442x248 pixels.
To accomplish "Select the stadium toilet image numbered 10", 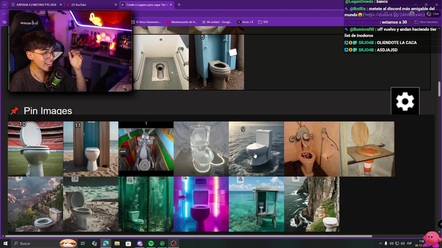I will pyautogui.click(x=36, y=149).
